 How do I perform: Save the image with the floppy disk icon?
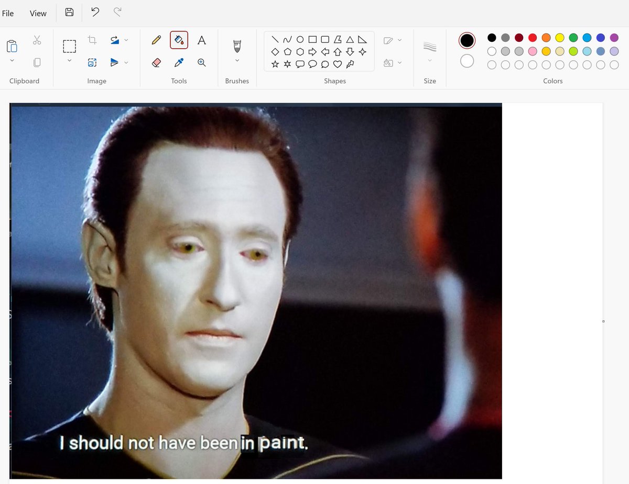[69, 12]
